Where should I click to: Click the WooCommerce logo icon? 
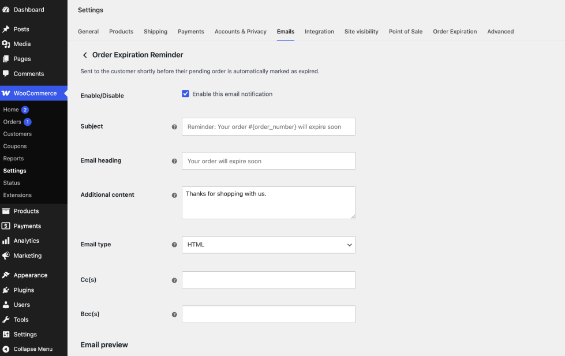[6, 93]
